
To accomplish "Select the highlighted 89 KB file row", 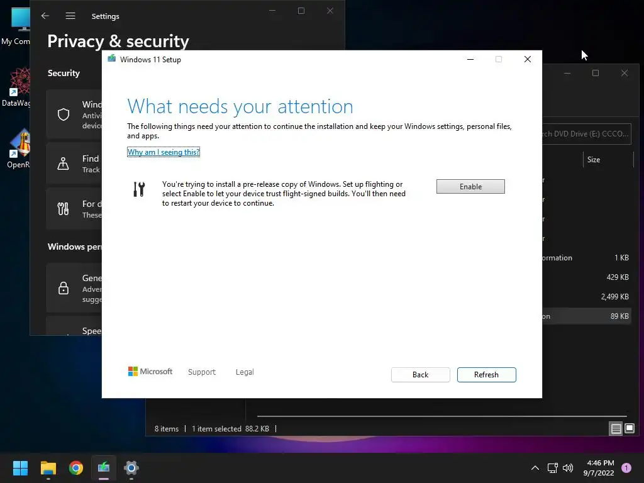I will click(x=587, y=316).
